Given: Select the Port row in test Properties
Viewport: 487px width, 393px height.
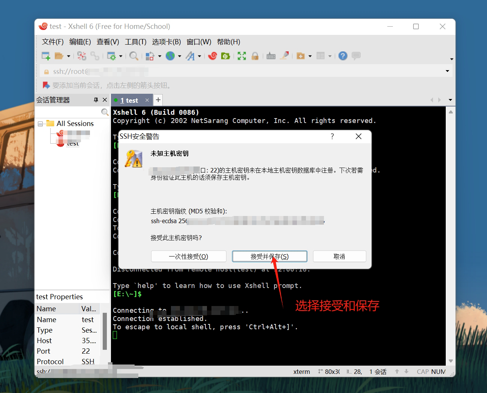Looking at the screenshot, I should point(67,351).
